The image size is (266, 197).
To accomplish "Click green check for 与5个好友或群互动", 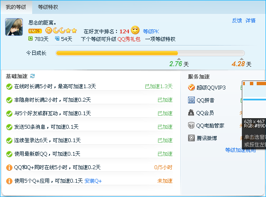I will 9,113.
